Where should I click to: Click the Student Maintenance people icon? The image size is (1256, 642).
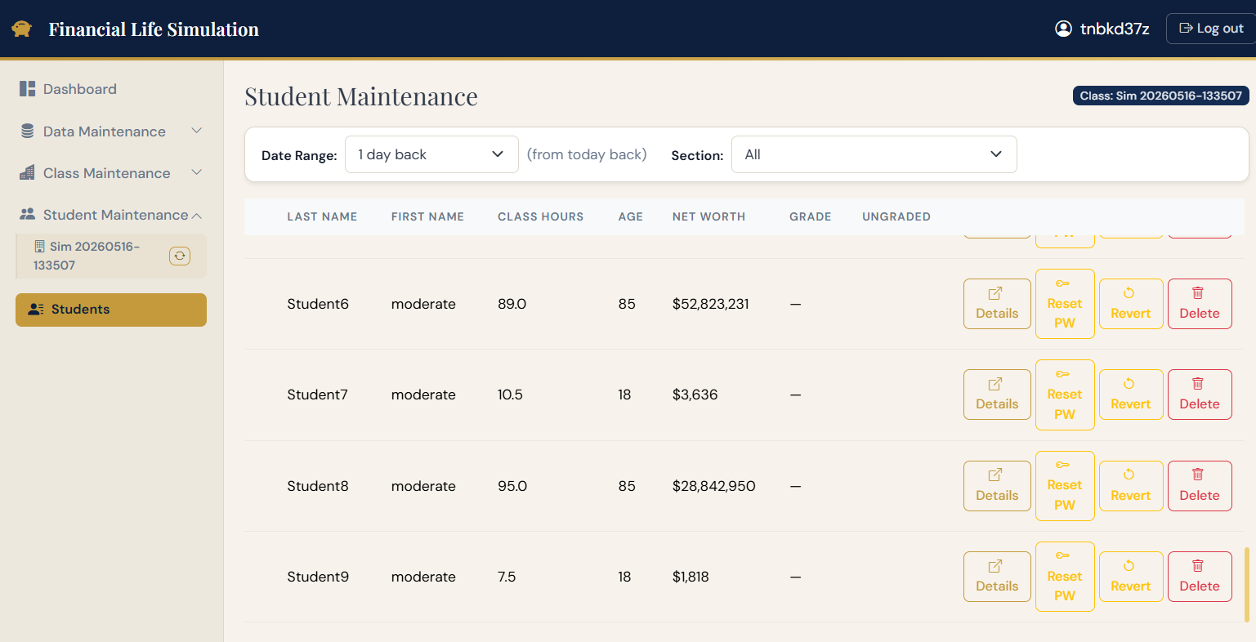click(x=28, y=215)
